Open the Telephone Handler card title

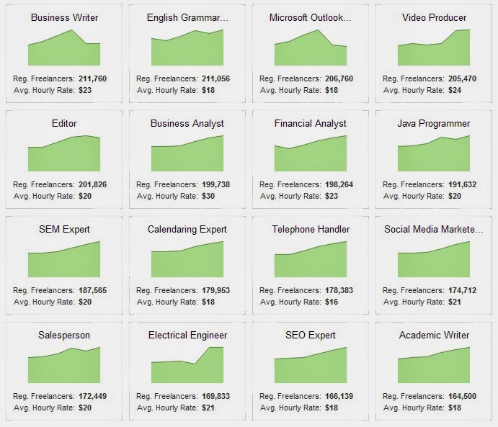coord(311,229)
